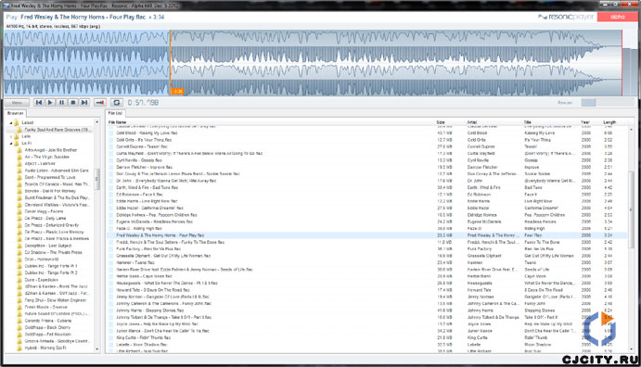The image size is (641, 367).
Task: Select the Air - The Virgin Suicides folder
Action: pos(47,157)
